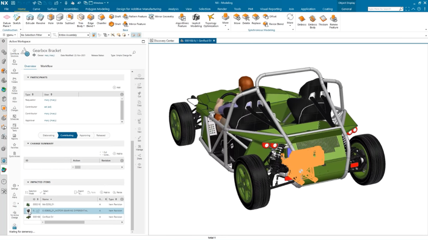The image size is (428, 240).
Task: Select the Pattern Feature tool
Action: pos(135,16)
